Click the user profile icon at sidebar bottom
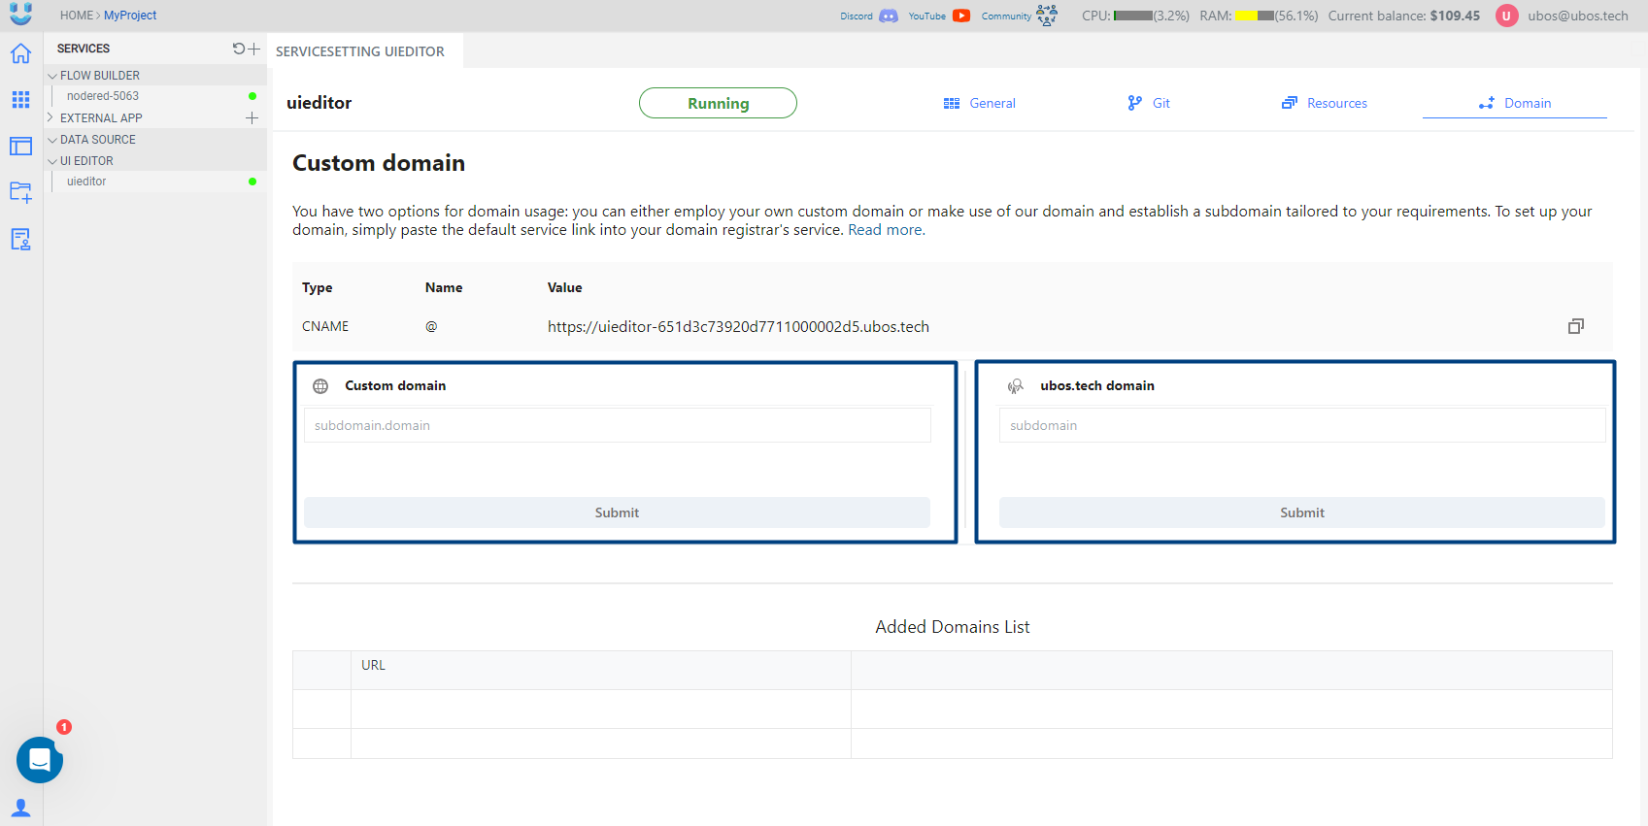The image size is (1648, 826). (x=20, y=808)
